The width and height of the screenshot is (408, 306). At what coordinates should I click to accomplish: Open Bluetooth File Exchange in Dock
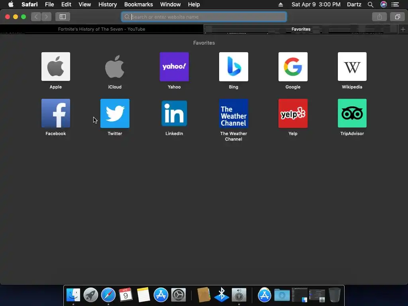[x=222, y=295]
